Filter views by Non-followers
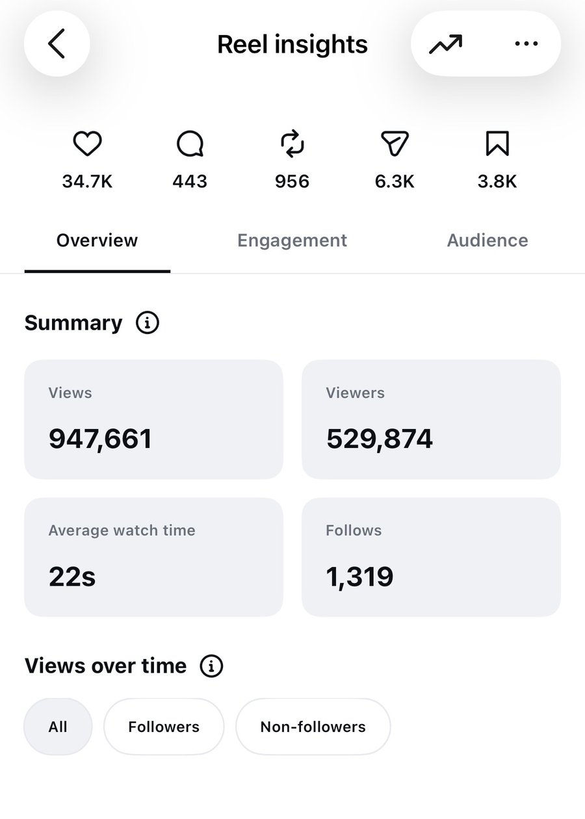The width and height of the screenshot is (585, 819). click(x=313, y=727)
